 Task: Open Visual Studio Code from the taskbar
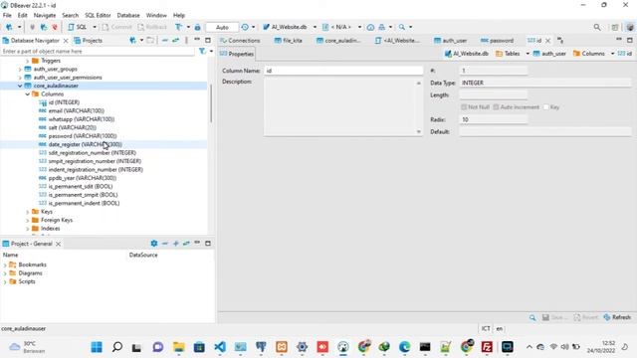(x=220, y=347)
